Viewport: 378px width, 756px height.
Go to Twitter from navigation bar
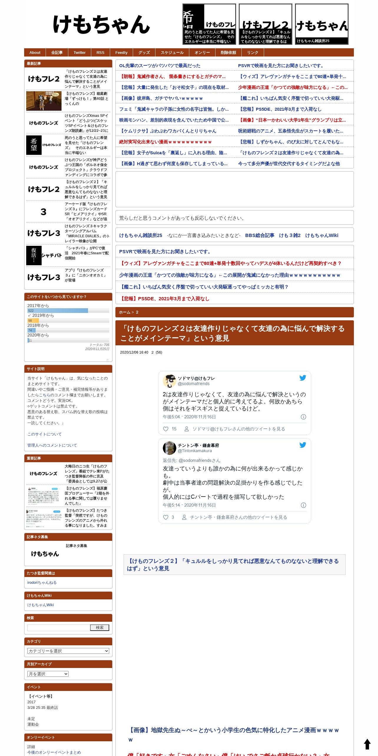[x=79, y=52]
